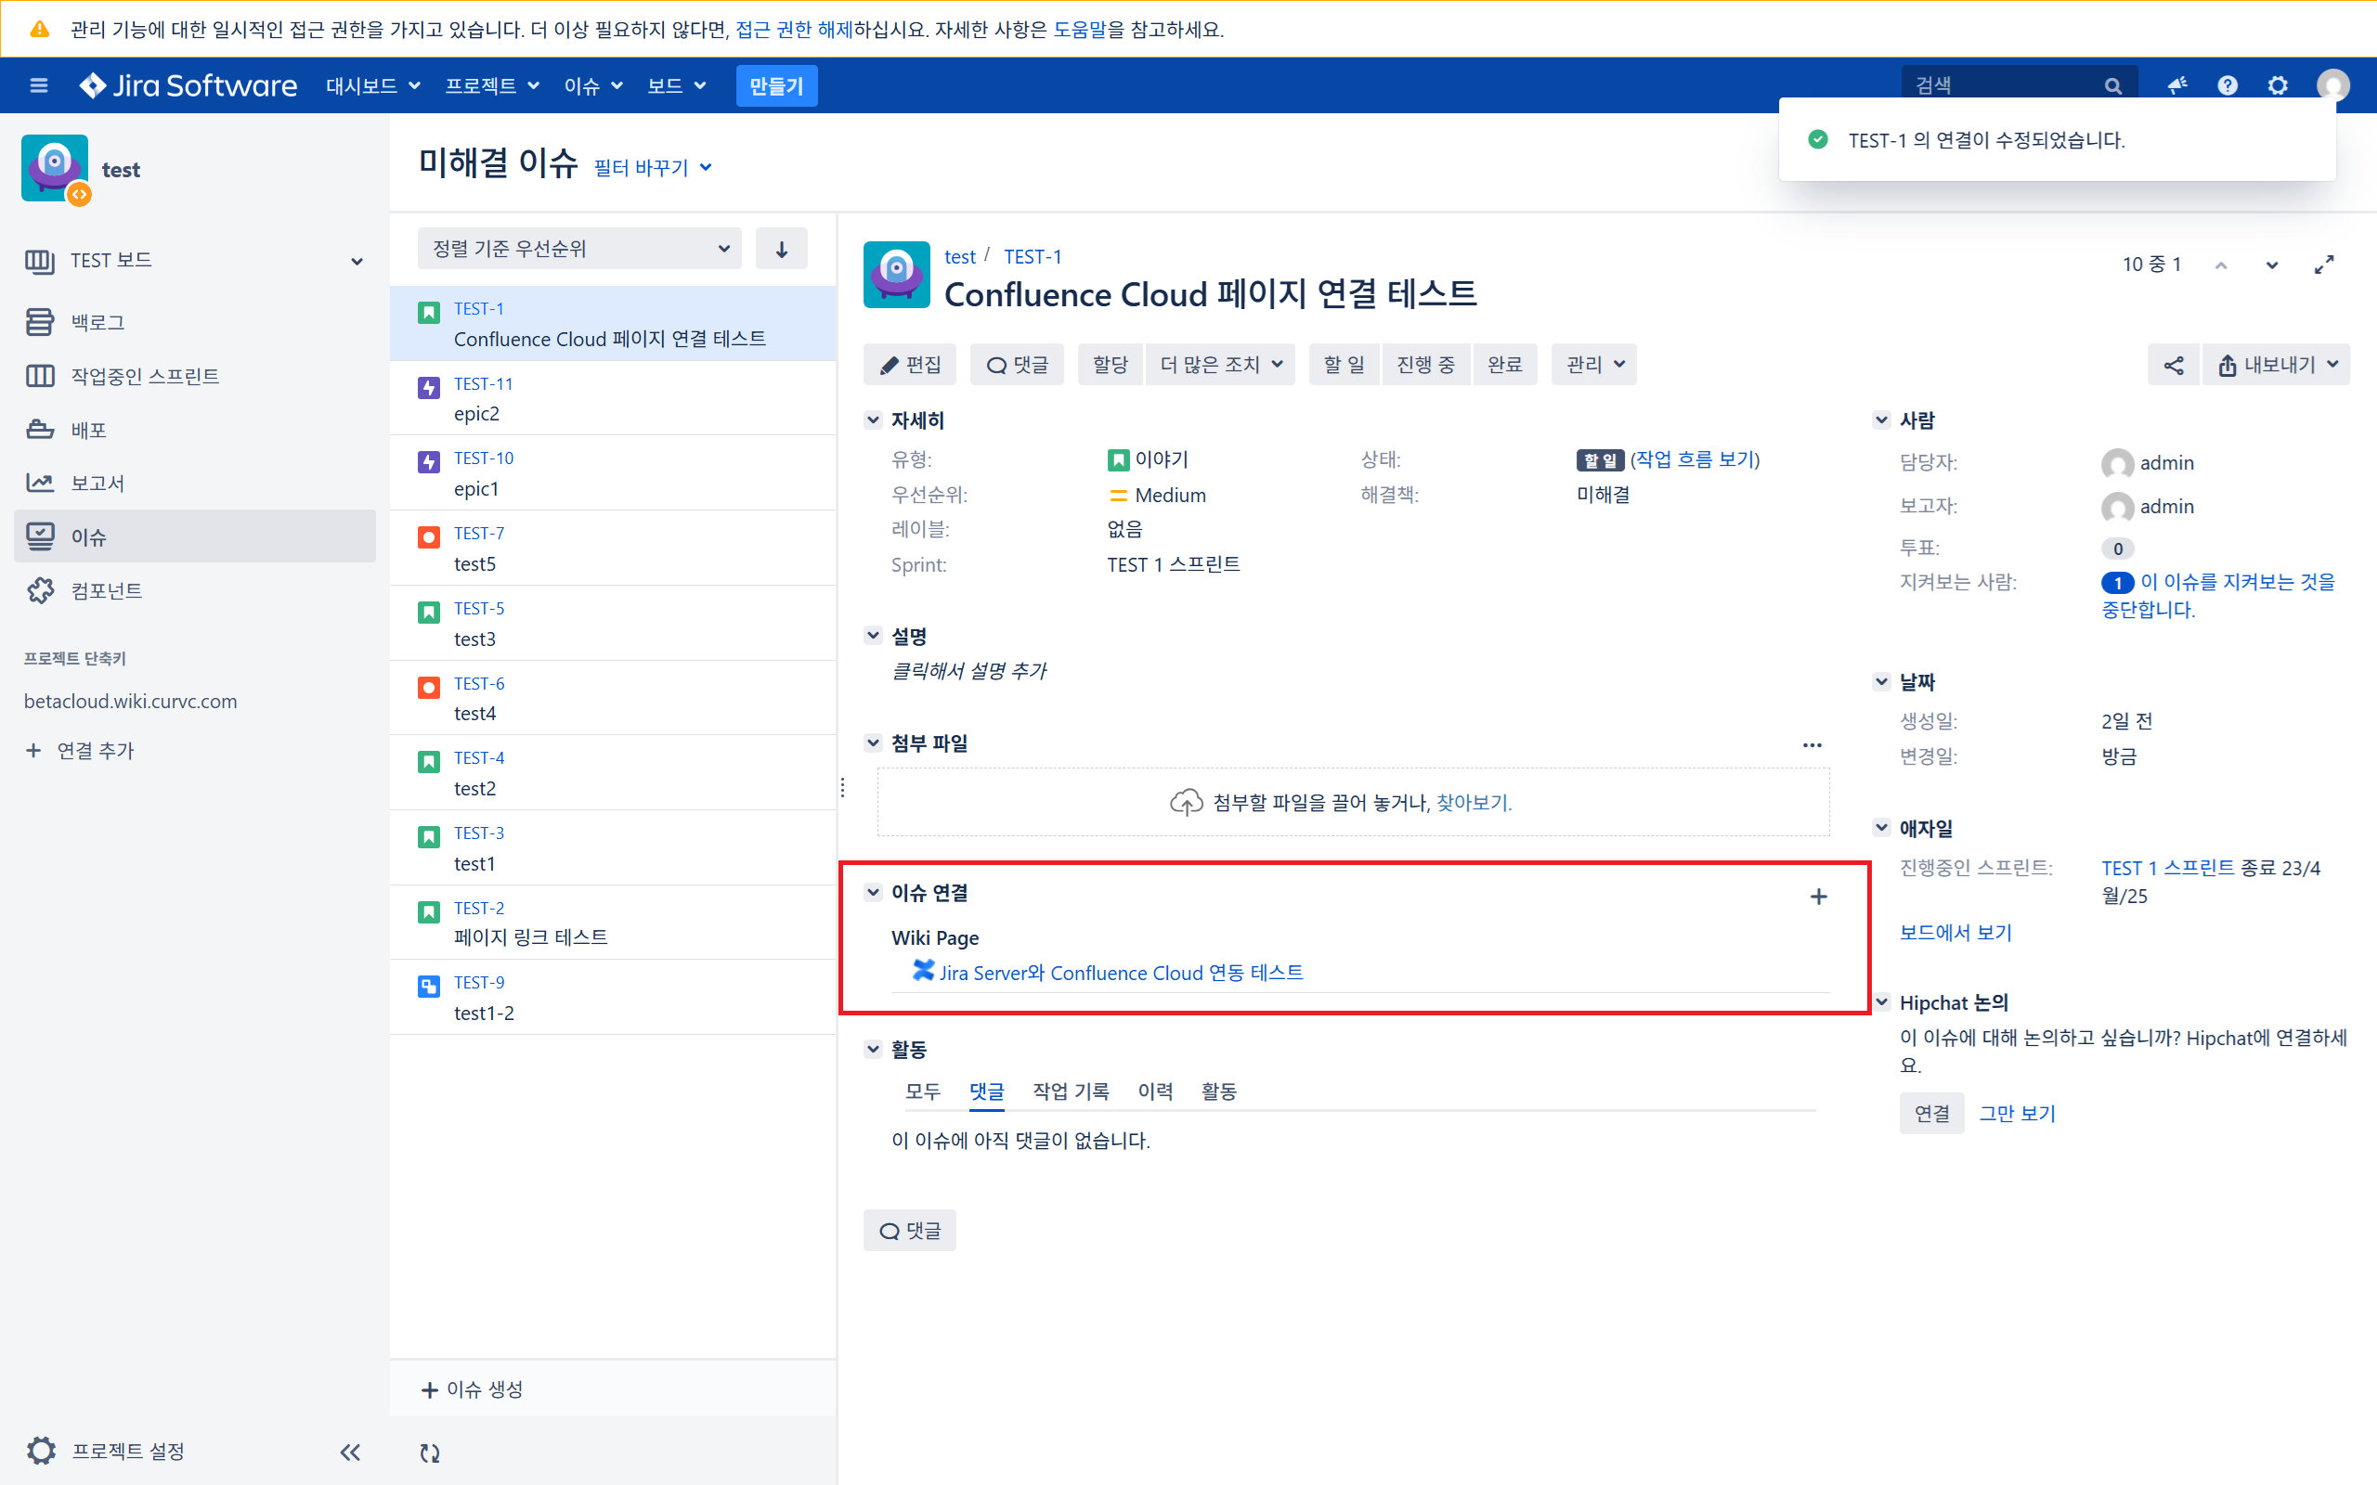Open the 필터 바꾸기 dropdown

click(x=652, y=168)
